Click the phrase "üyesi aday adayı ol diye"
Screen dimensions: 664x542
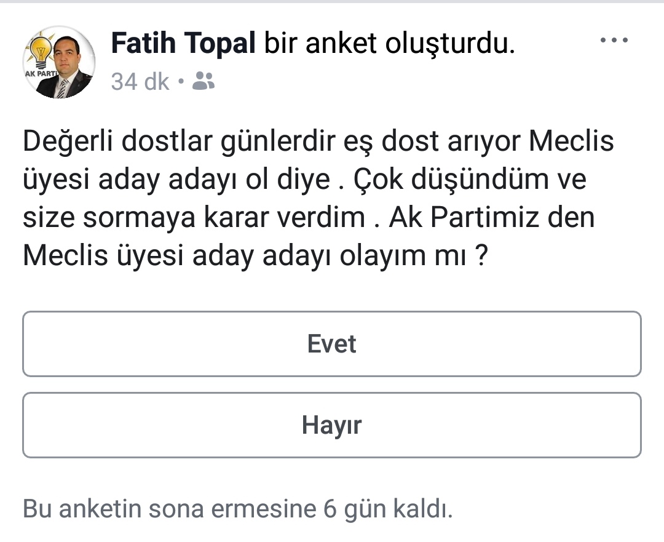(176, 180)
